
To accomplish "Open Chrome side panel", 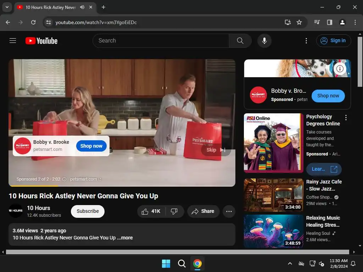I will coord(329,22).
